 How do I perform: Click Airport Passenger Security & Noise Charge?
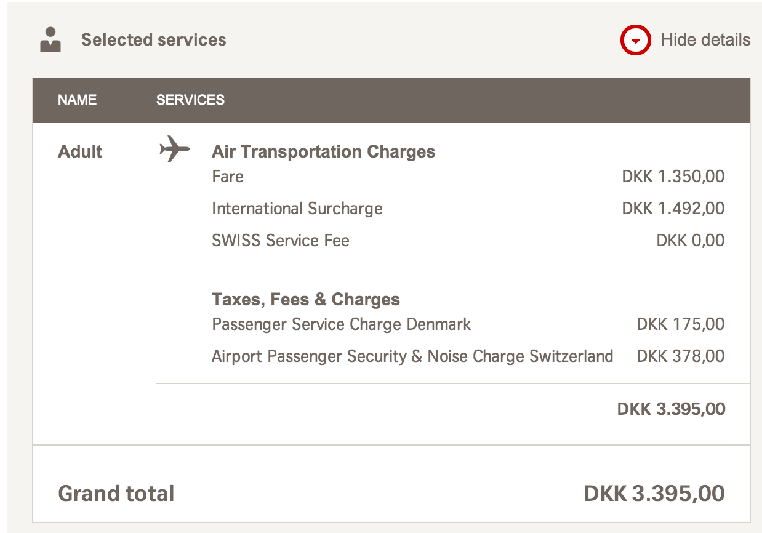point(412,356)
